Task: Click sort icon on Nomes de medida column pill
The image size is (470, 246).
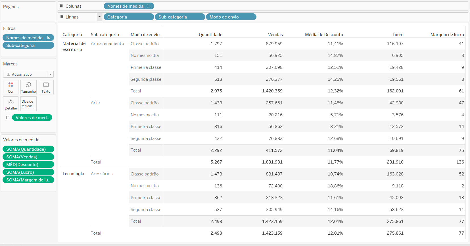Action: [149, 6]
